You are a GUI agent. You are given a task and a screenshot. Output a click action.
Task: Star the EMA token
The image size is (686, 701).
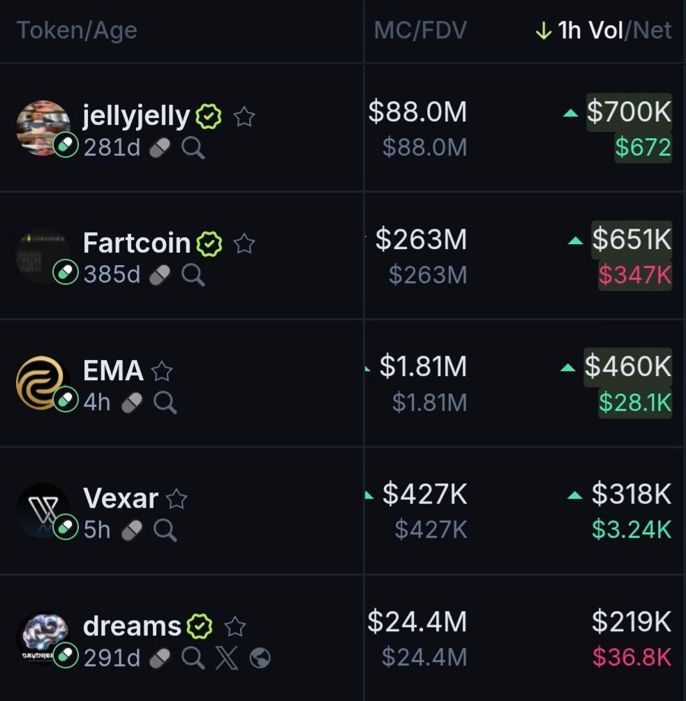coord(162,371)
